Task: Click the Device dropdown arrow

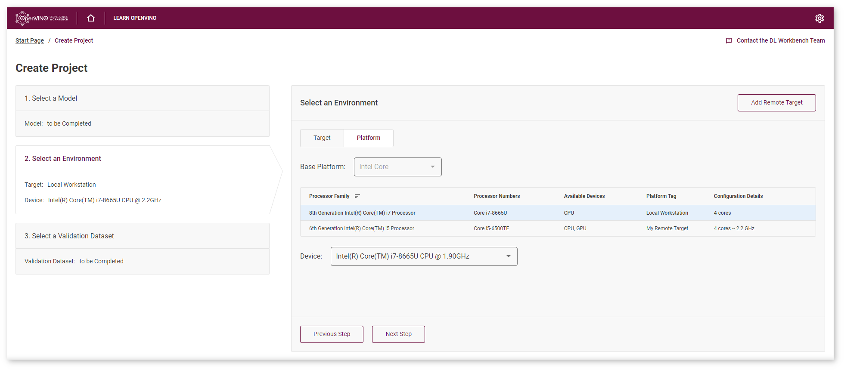Action: point(509,256)
